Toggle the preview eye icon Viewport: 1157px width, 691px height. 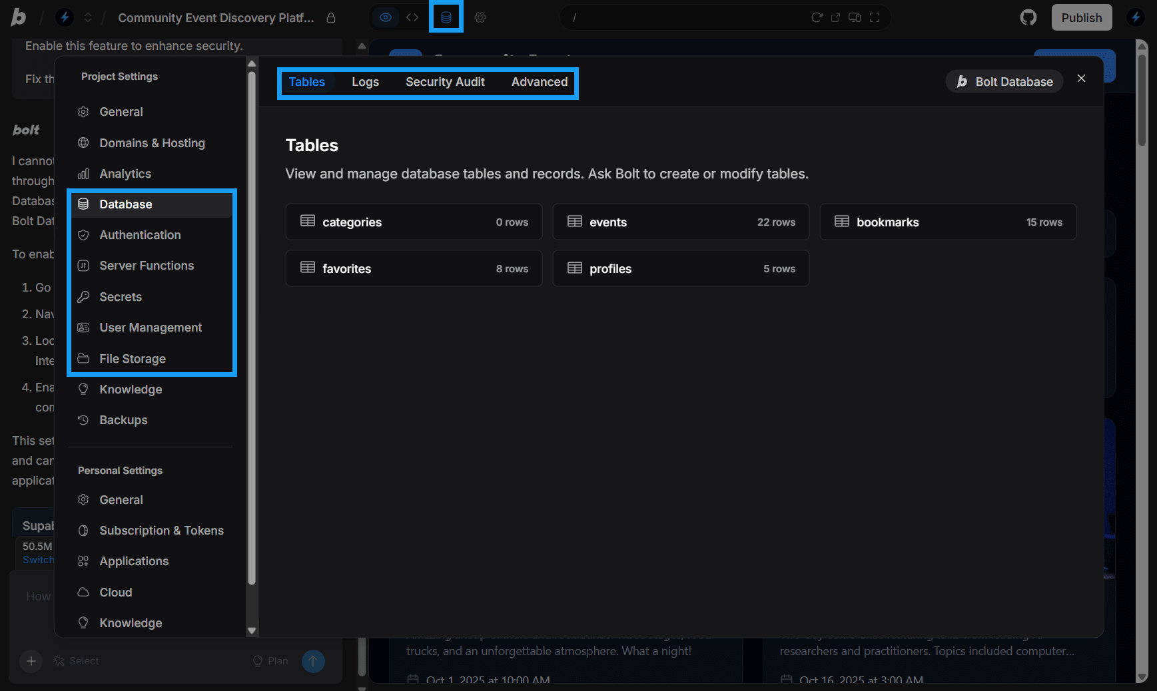pos(386,17)
